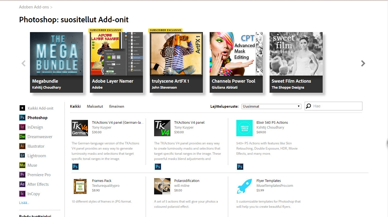Image resolution: width=388 pixels, height=217 pixels.
Task: Click the After Effects Ae icon
Action: [x=22, y=184]
